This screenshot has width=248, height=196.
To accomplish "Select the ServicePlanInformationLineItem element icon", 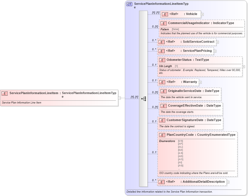I will point(4,93).
